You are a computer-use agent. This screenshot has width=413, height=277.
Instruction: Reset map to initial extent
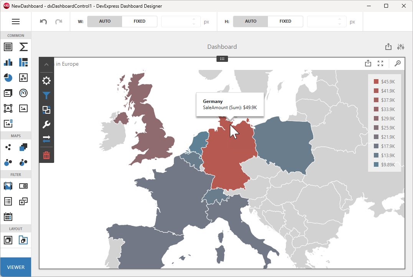point(398,63)
